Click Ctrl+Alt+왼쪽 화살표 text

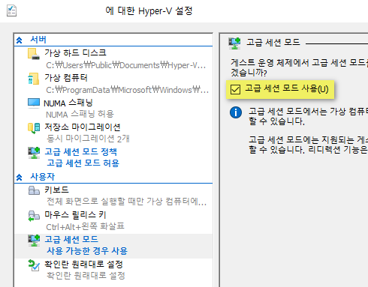pos(85,226)
